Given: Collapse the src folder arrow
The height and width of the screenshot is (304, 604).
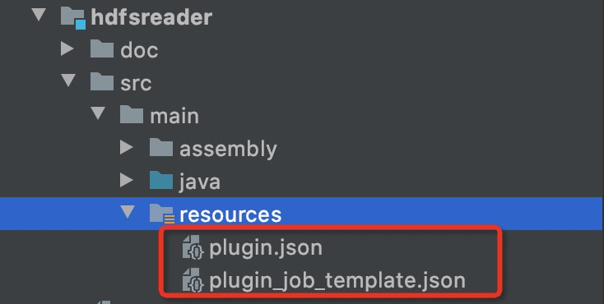Looking at the screenshot, I should 68,81.
